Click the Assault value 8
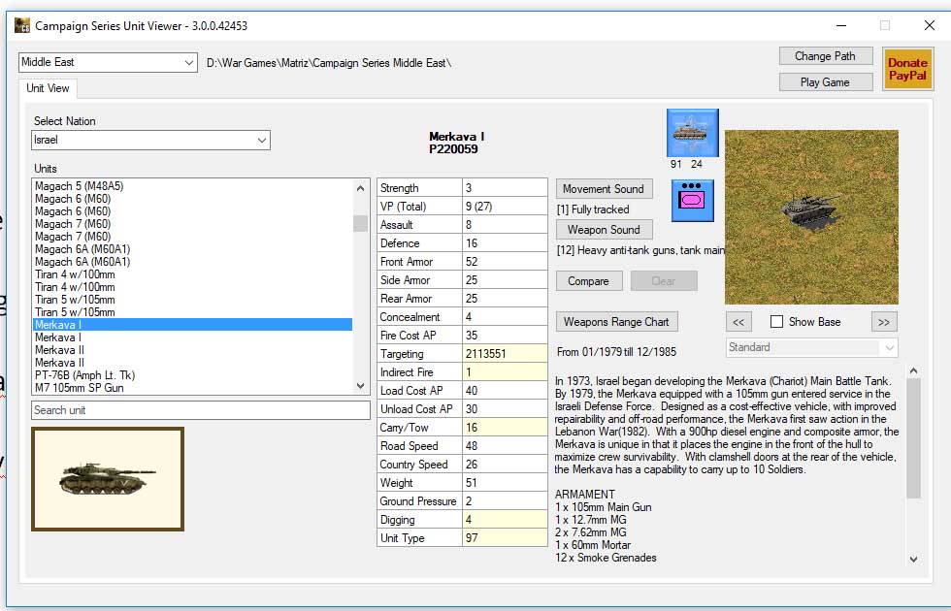 [505, 225]
